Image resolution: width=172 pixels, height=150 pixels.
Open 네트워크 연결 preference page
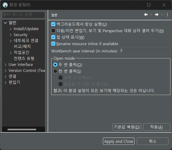(26, 40)
